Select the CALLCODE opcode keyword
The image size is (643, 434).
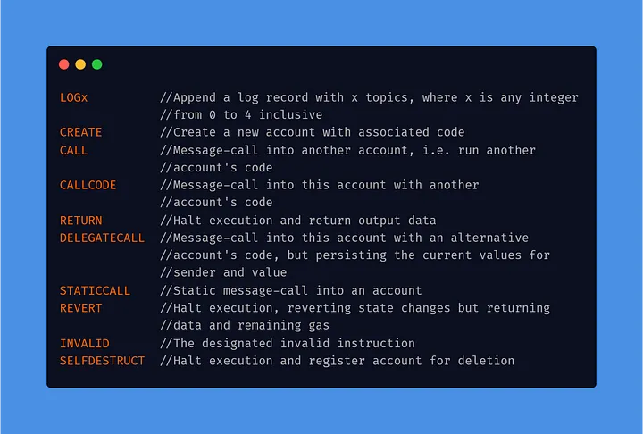(x=88, y=185)
